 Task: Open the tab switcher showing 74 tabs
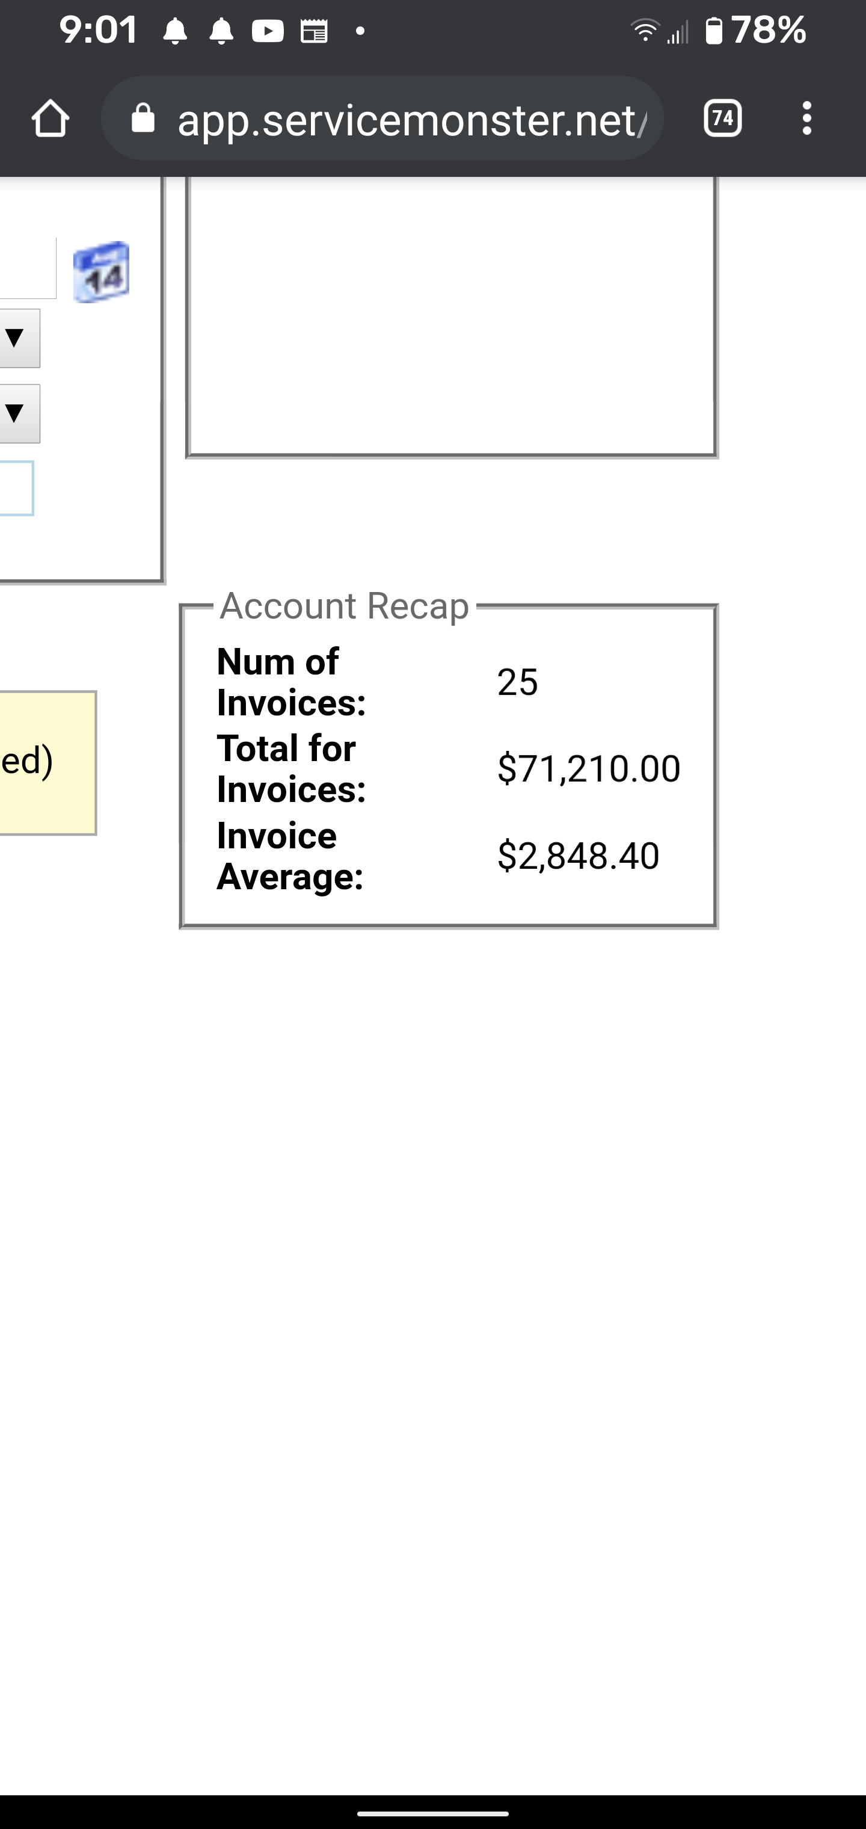[722, 119]
